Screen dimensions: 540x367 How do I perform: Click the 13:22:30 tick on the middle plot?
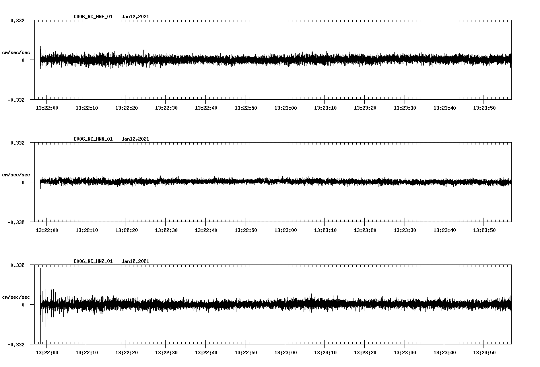point(167,230)
